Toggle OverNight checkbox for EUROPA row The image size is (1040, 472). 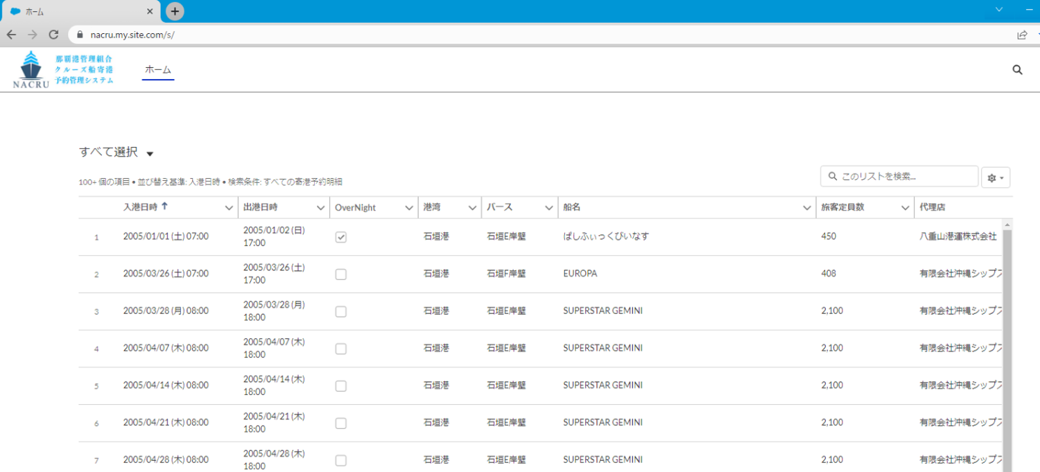coord(340,274)
